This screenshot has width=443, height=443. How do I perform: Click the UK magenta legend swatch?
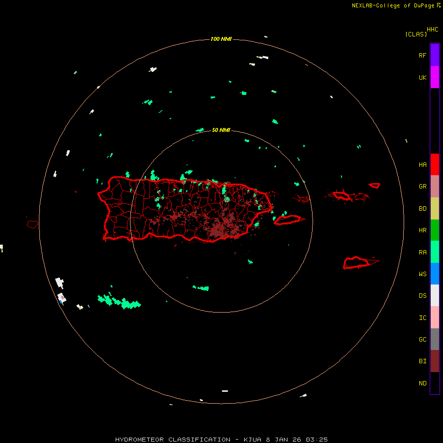pyautogui.click(x=435, y=77)
